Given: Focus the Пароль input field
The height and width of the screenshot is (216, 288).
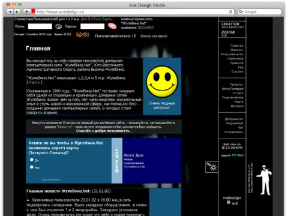Looking at the screenshot, I should pyautogui.click(x=92, y=26).
